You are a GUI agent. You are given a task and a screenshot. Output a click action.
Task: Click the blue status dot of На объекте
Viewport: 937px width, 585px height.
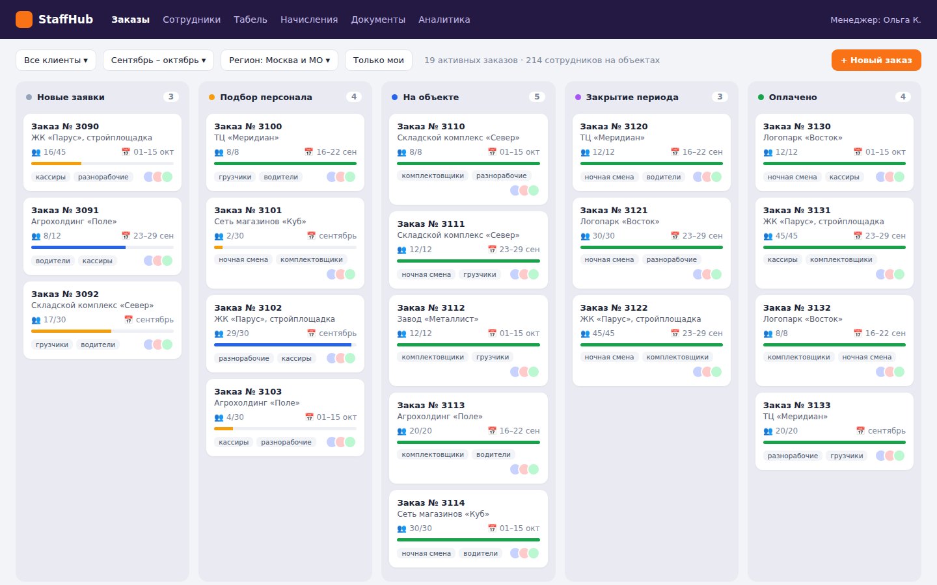[x=394, y=97]
